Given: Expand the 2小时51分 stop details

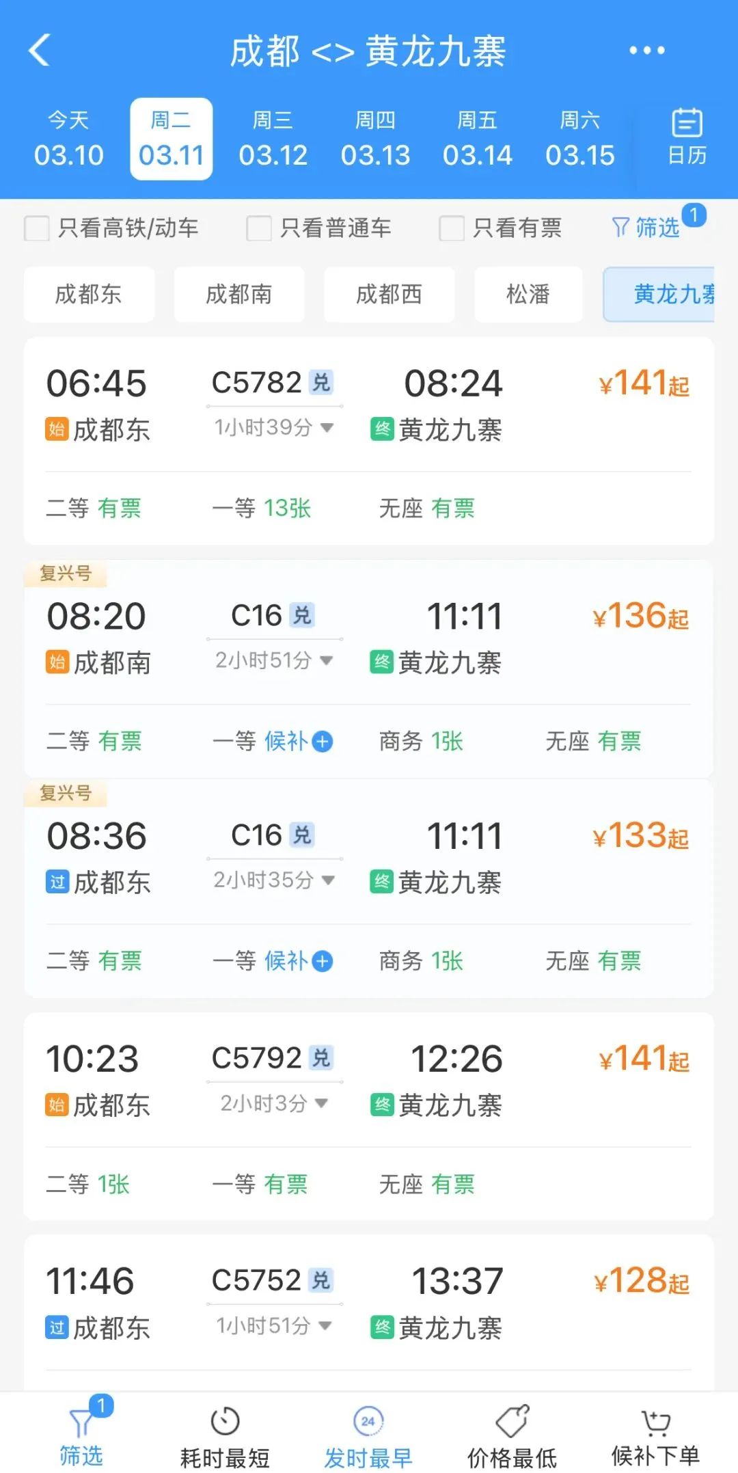Looking at the screenshot, I should (x=274, y=660).
